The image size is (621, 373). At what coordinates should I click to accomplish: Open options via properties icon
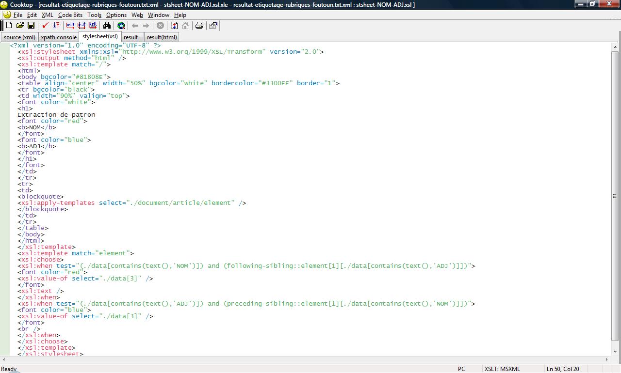pyautogui.click(x=213, y=26)
